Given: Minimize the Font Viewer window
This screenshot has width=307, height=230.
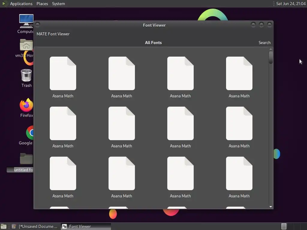Looking at the screenshot, I should [x=253, y=25].
